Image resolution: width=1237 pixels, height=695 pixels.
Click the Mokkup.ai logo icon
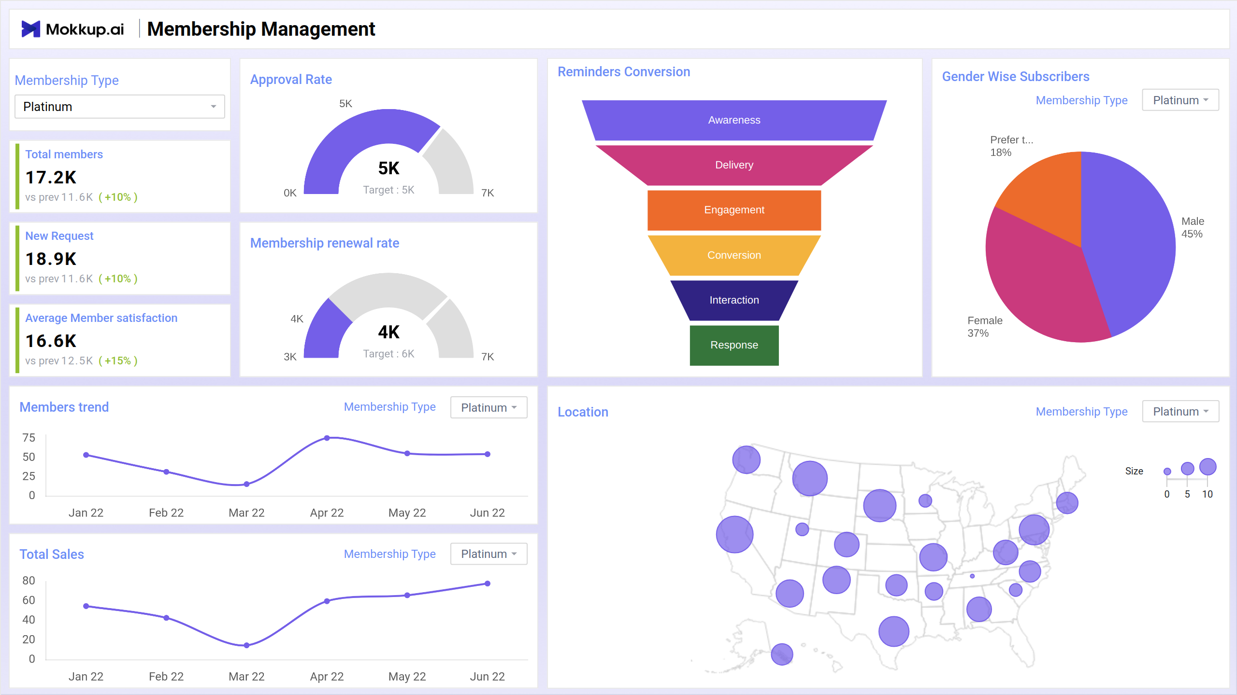click(x=30, y=29)
